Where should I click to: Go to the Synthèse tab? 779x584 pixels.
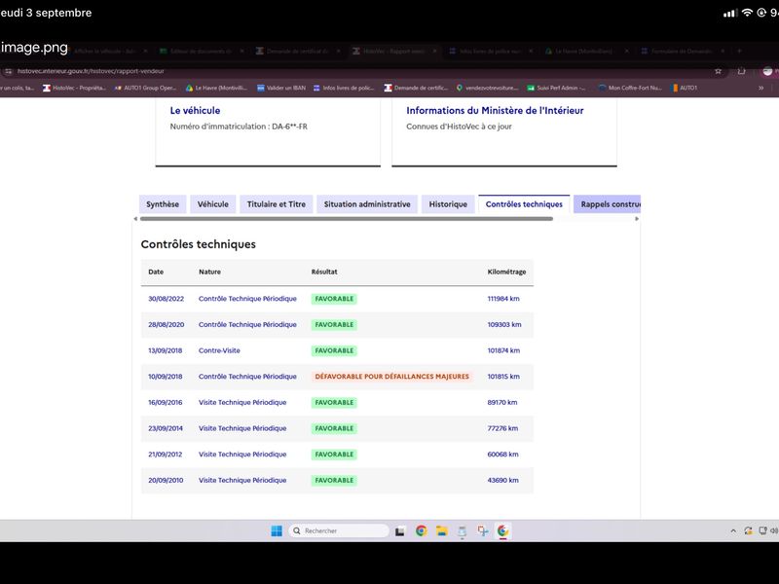[x=163, y=204]
